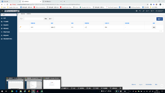
Task: Open the JSDoc Introduction bookmark
Action: [39, 7]
